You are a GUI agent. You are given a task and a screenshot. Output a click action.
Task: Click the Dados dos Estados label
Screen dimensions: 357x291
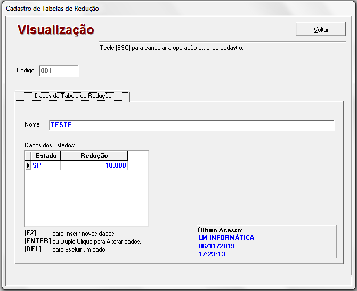click(49, 145)
